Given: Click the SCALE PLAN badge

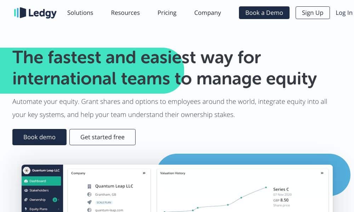Looking at the screenshot, I should (x=104, y=202).
